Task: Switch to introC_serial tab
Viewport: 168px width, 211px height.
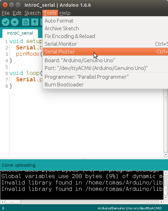Action: 20,33
